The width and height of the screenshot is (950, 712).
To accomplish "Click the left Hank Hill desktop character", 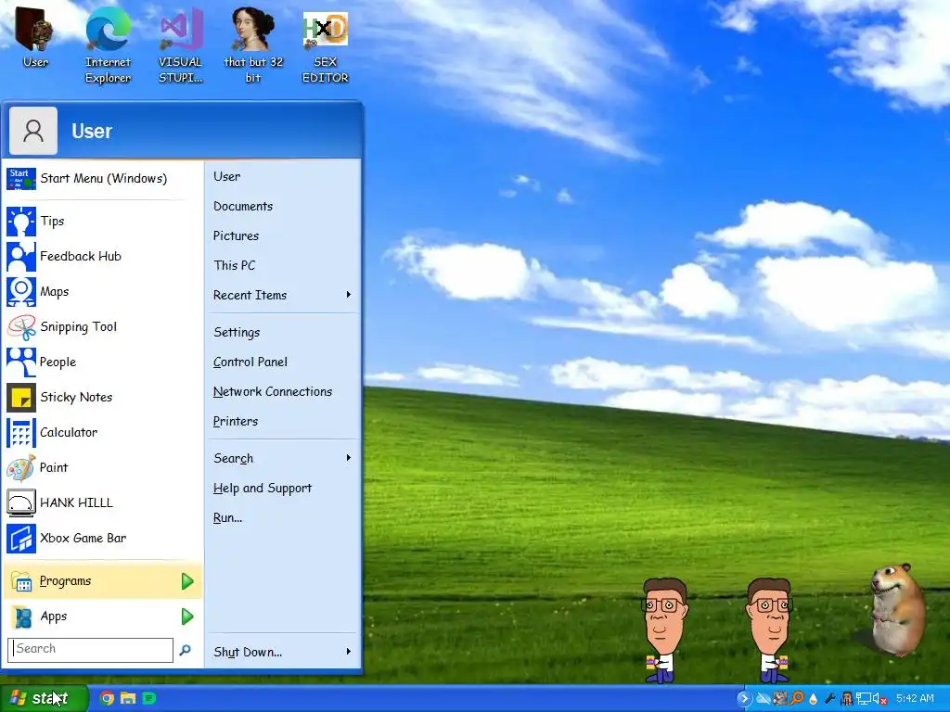I will tap(664, 629).
